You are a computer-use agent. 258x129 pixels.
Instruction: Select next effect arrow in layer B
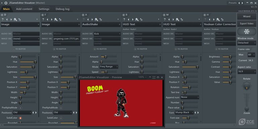pos(133,19)
